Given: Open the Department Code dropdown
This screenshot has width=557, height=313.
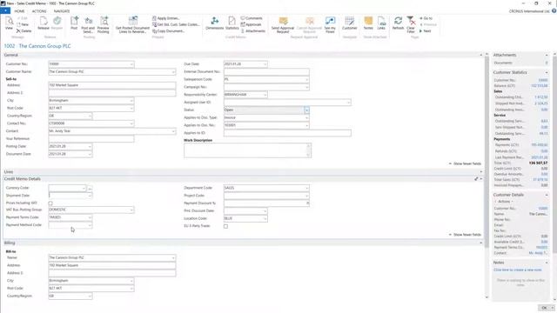Looking at the screenshot, I should 306,188.
